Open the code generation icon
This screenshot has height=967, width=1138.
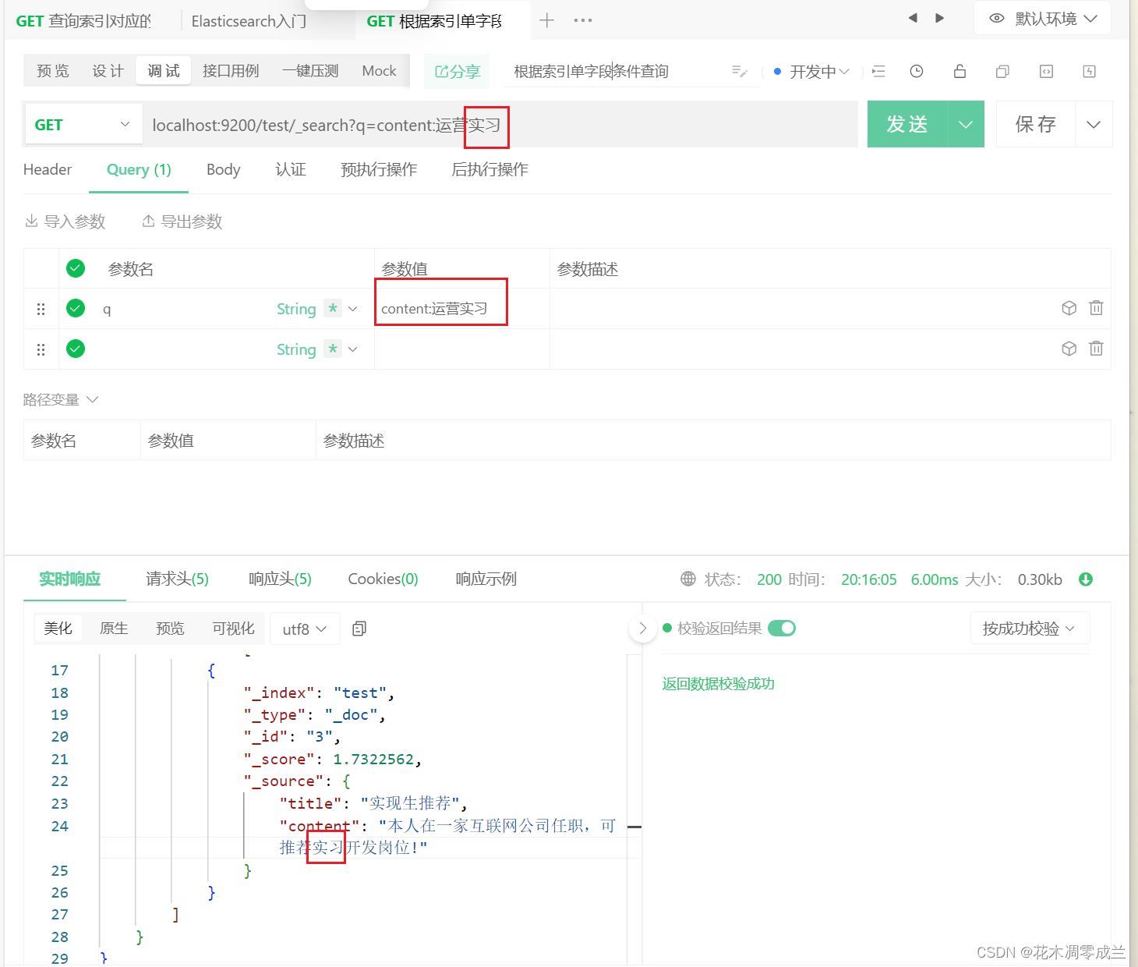[x=1046, y=72]
